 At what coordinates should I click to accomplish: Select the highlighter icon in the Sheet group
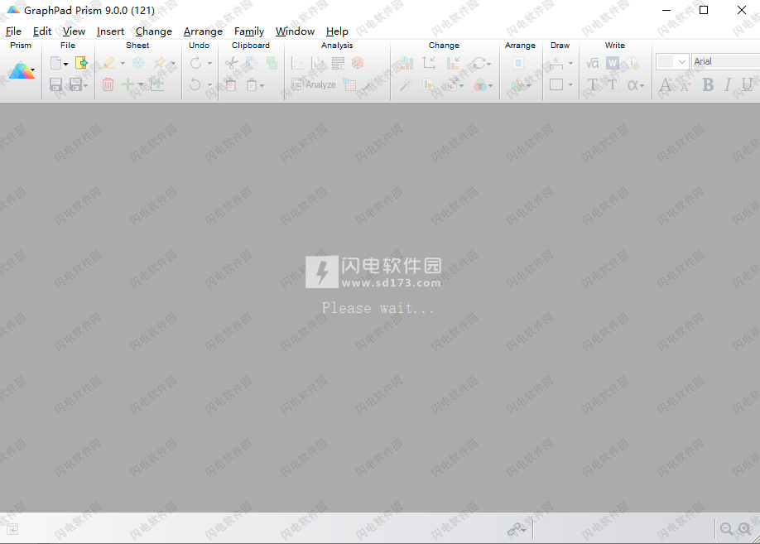[x=108, y=63]
